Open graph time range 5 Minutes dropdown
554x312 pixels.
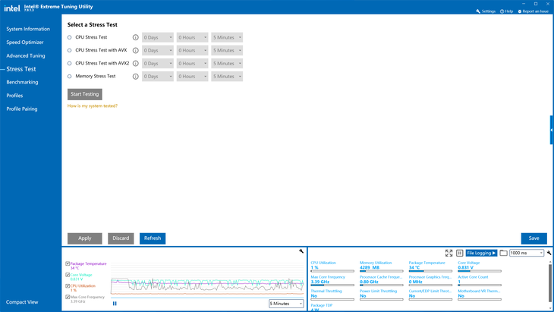tap(286, 304)
